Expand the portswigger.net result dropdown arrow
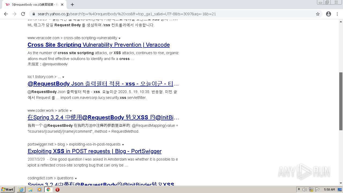Screen dimensions: 343x193 [123, 144]
